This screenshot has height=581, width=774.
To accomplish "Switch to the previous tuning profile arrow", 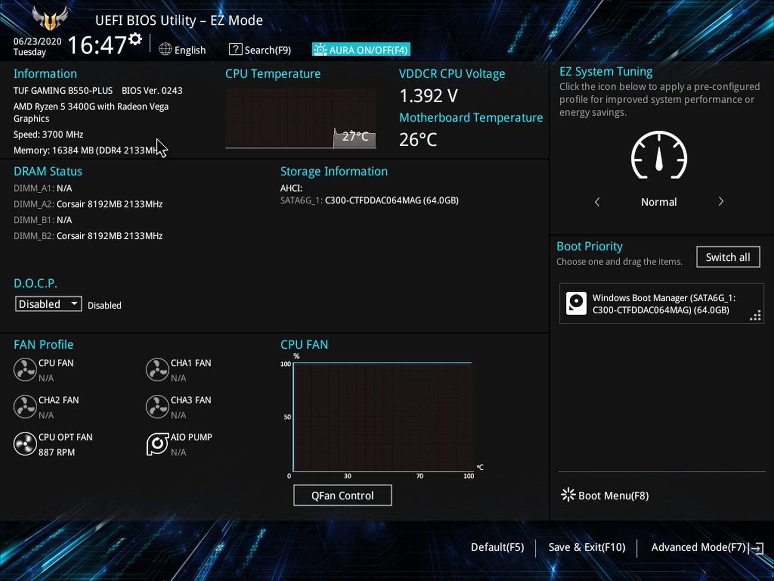I will tap(597, 202).
